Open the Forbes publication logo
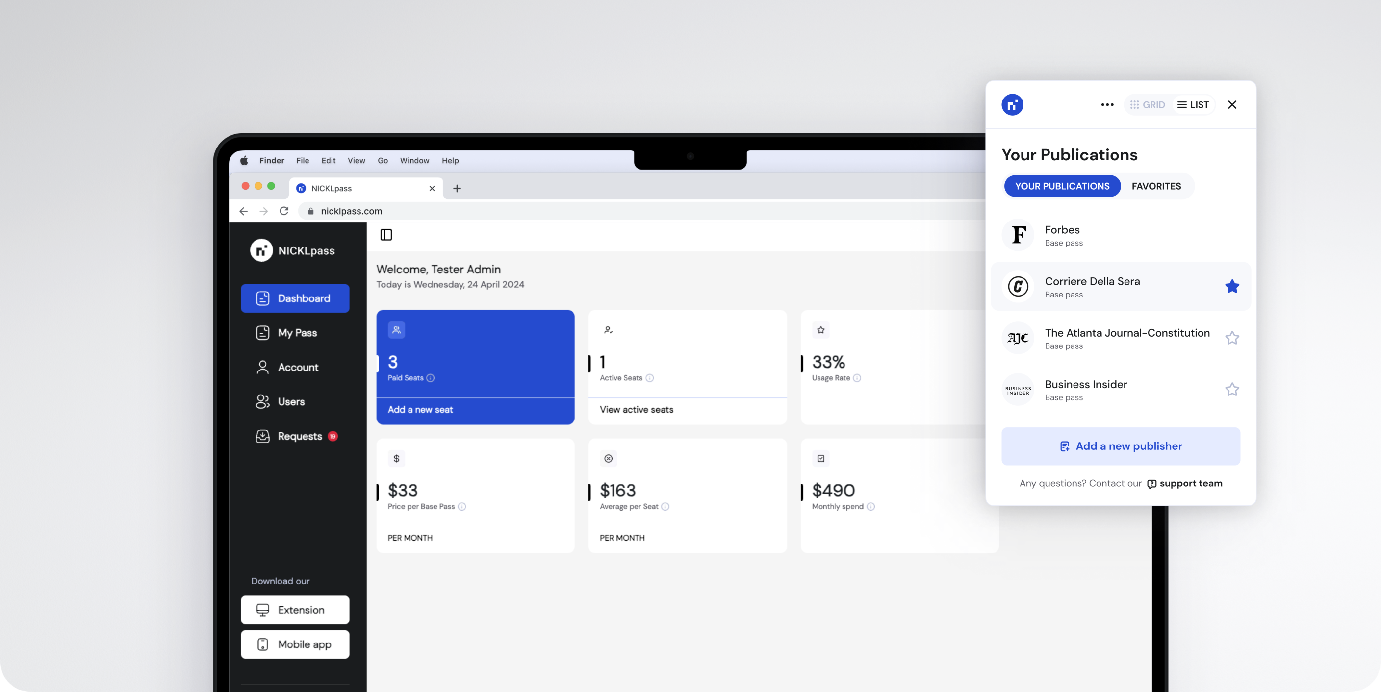Image resolution: width=1381 pixels, height=692 pixels. pos(1018,235)
